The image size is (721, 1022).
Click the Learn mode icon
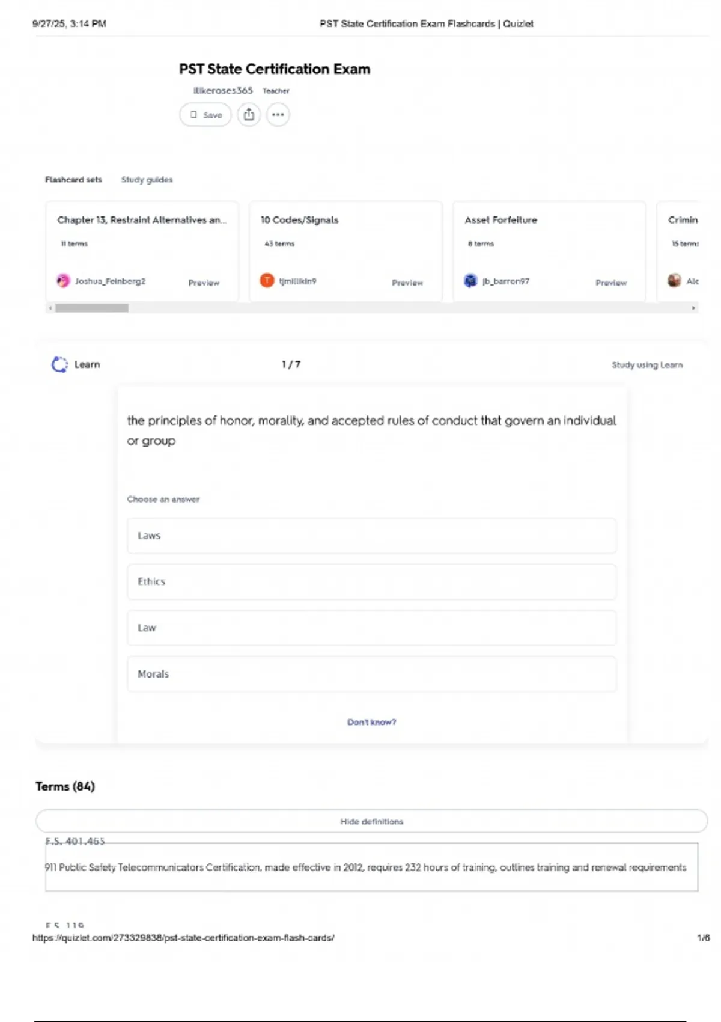point(59,364)
